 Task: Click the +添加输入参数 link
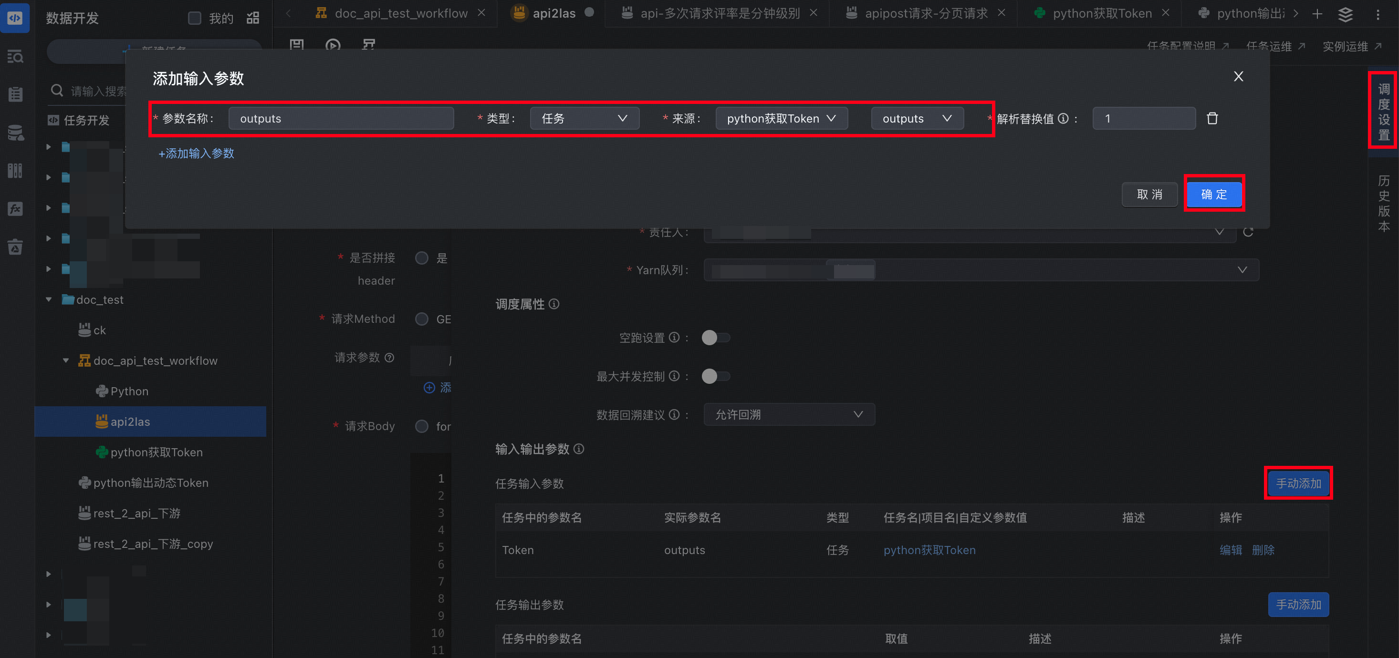pyautogui.click(x=196, y=154)
